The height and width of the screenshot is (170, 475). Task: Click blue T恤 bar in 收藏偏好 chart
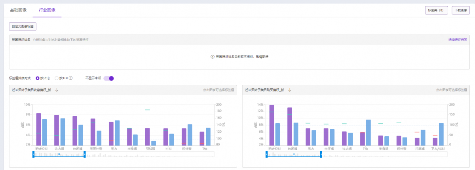(x=208, y=137)
